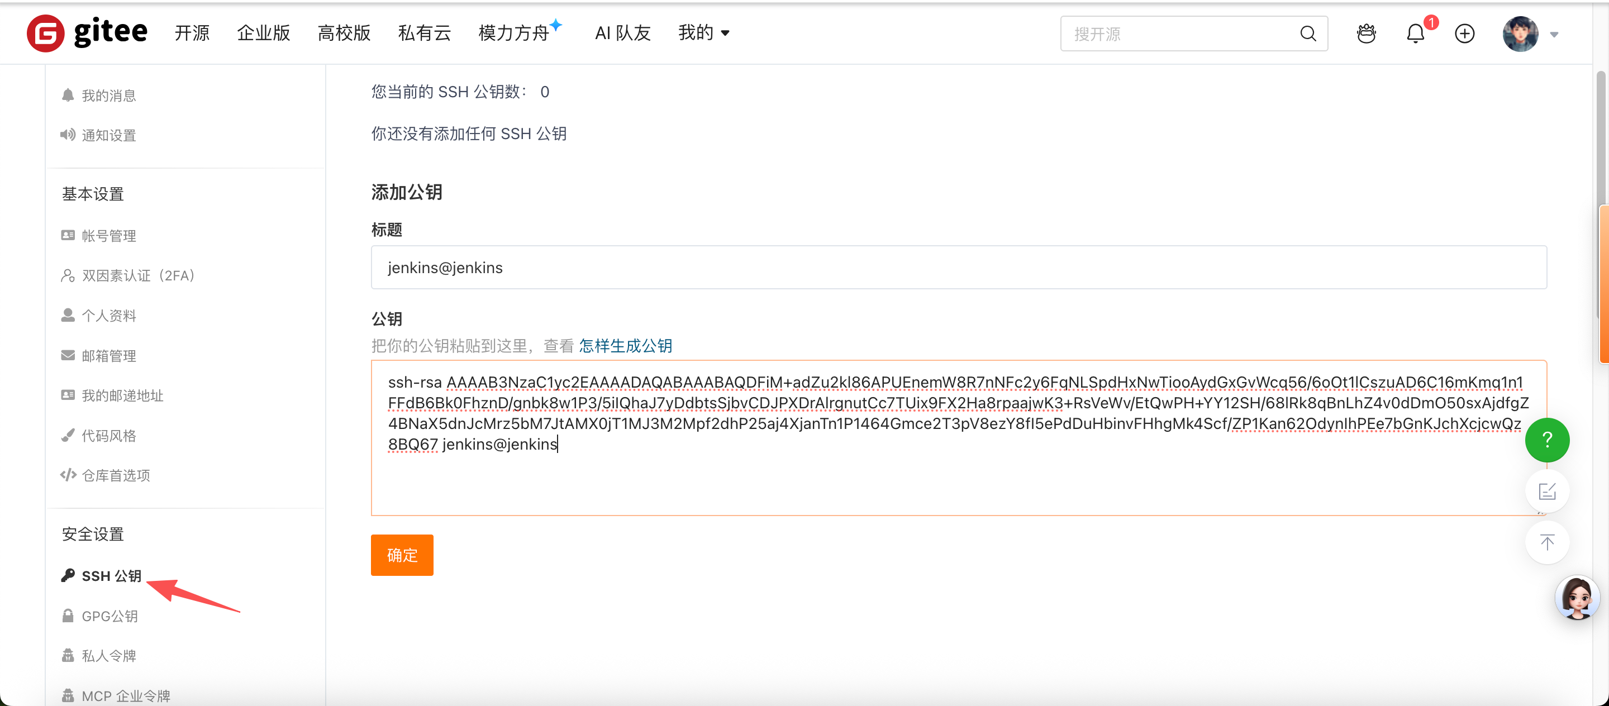Click the user profile avatar
This screenshot has width=1609, height=706.
pyautogui.click(x=1520, y=34)
